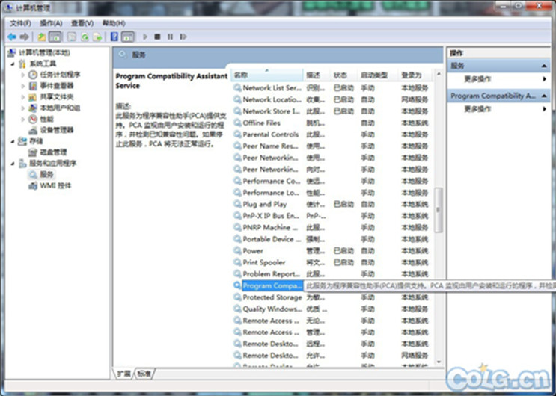Stop the service with square icon
Screen dimensions: 556x396
click(157, 37)
